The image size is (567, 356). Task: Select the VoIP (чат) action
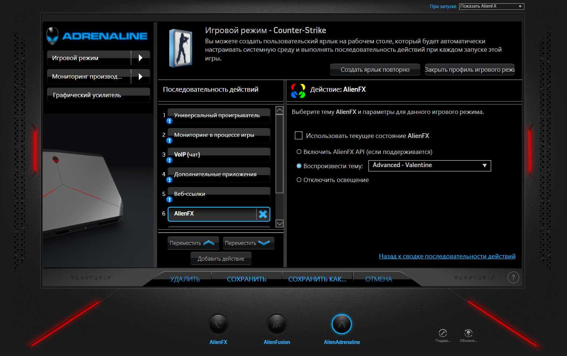pyautogui.click(x=219, y=155)
